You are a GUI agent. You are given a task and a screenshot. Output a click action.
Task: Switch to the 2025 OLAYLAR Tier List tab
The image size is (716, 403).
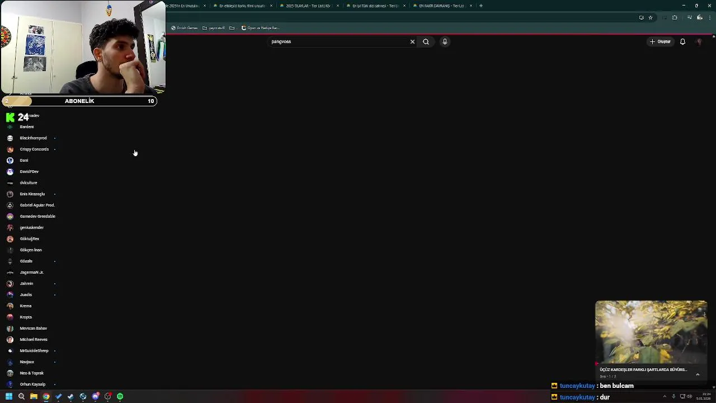pyautogui.click(x=309, y=6)
